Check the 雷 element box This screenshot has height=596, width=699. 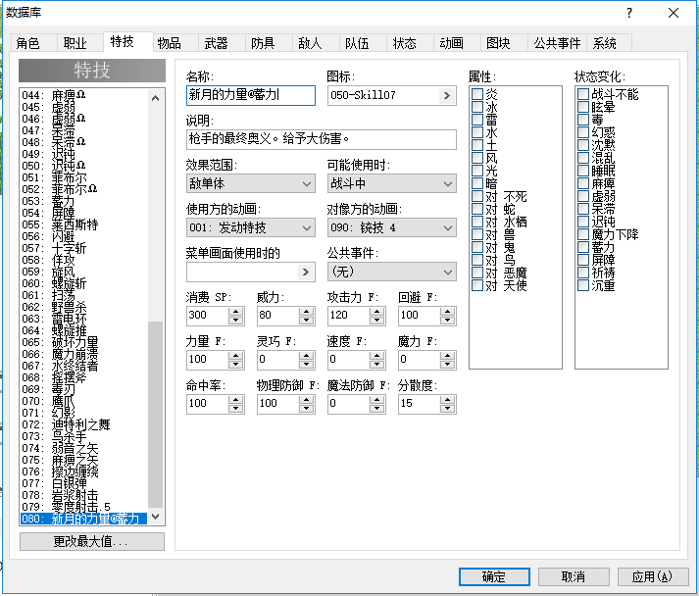click(x=477, y=120)
